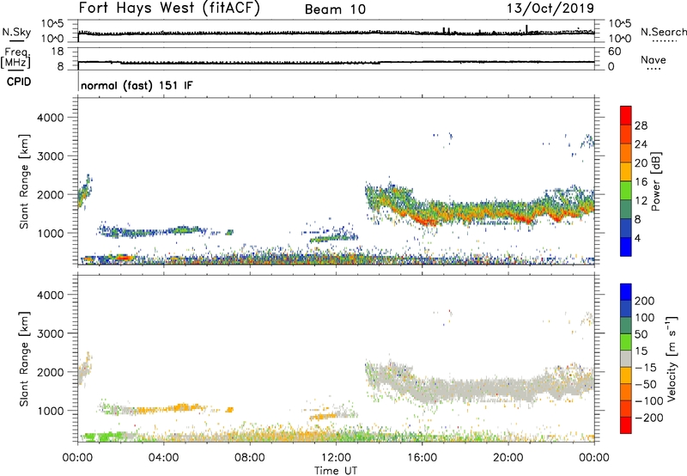Click the "28" power colorbar label
The height and width of the screenshot is (476, 687).
pyautogui.click(x=641, y=125)
